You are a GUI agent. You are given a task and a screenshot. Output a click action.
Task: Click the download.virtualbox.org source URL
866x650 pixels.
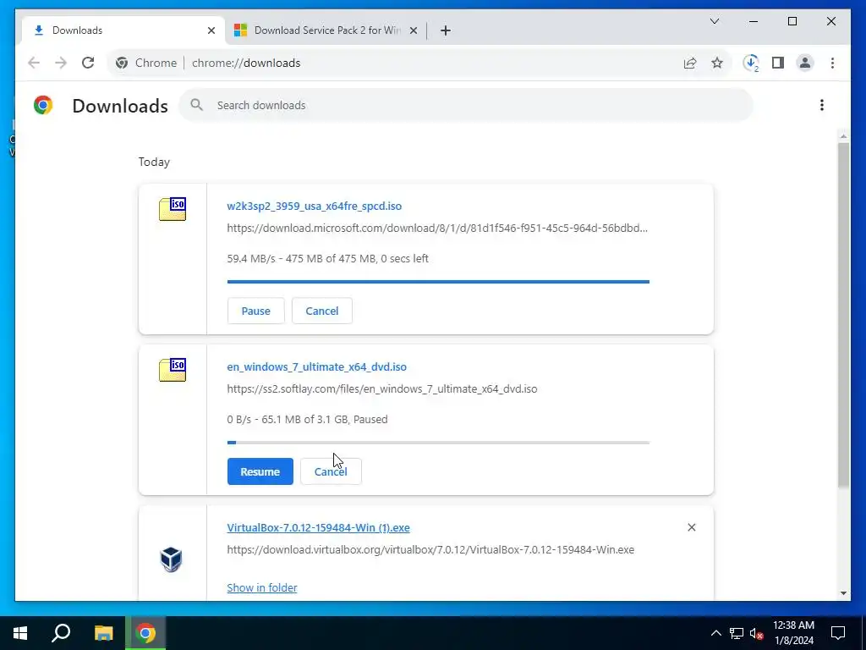(x=430, y=549)
